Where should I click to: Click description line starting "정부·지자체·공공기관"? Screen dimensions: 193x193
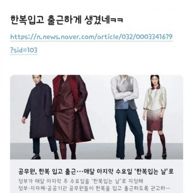[x=95, y=188]
